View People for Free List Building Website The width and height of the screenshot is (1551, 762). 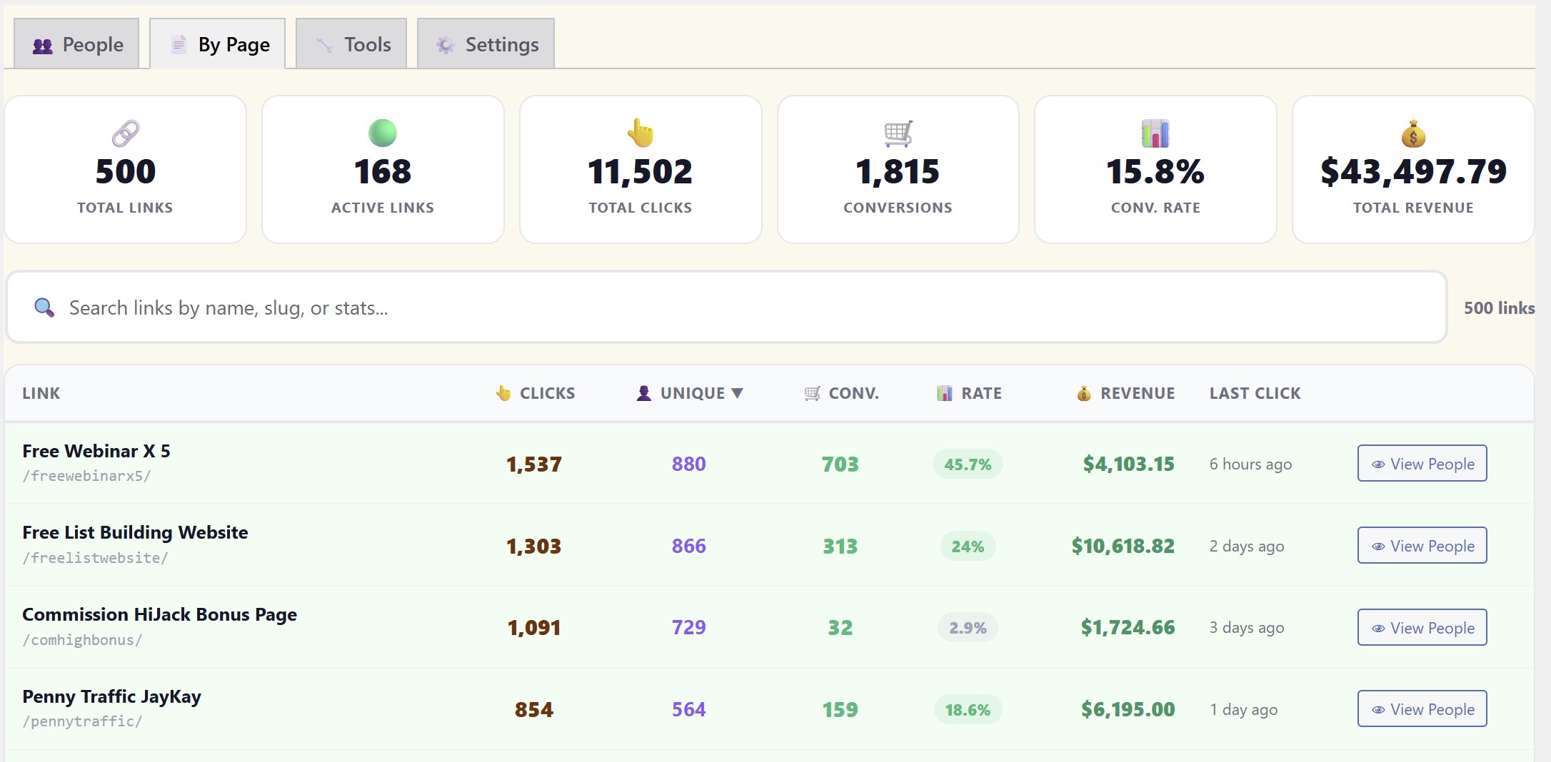point(1422,546)
